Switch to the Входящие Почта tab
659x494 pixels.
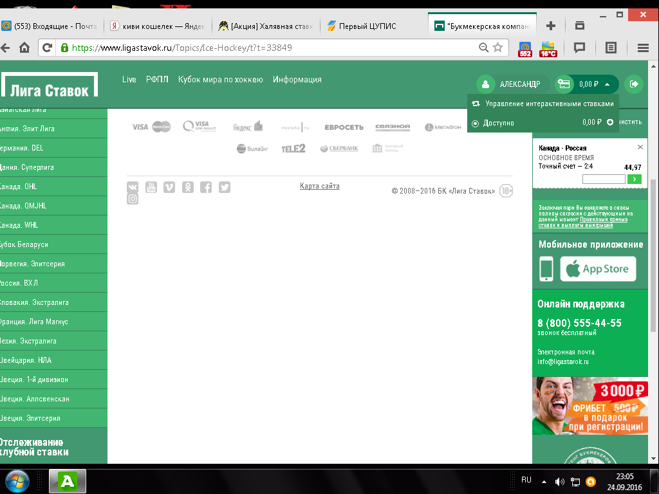(51, 26)
